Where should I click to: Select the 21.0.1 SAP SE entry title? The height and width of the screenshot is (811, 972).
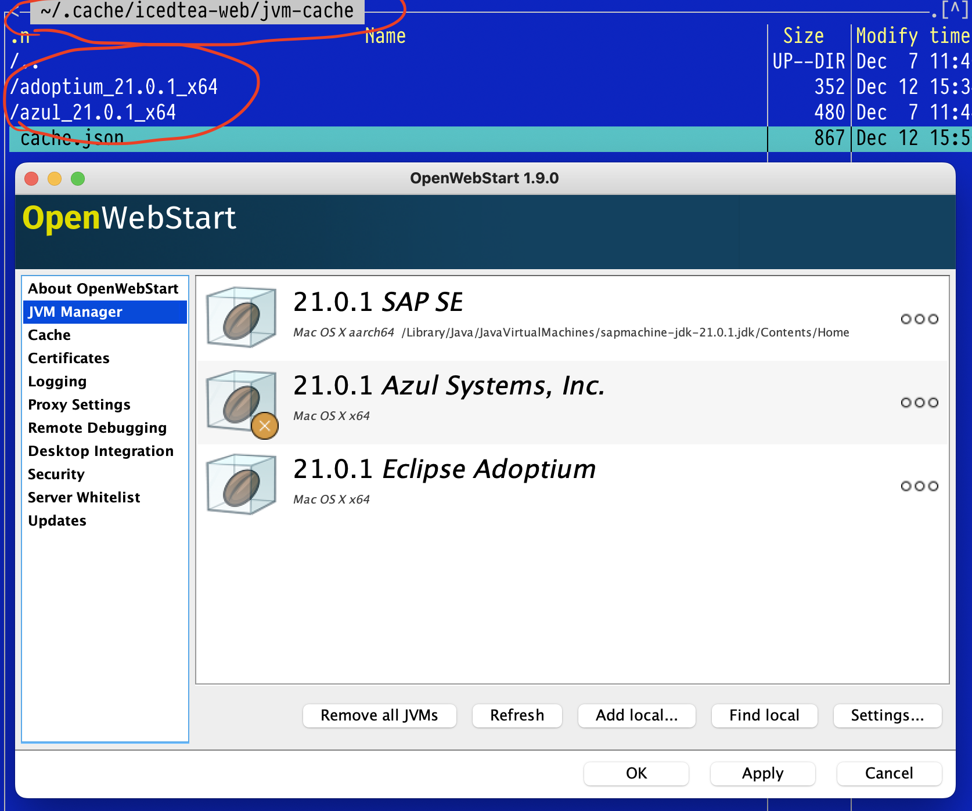(x=378, y=302)
